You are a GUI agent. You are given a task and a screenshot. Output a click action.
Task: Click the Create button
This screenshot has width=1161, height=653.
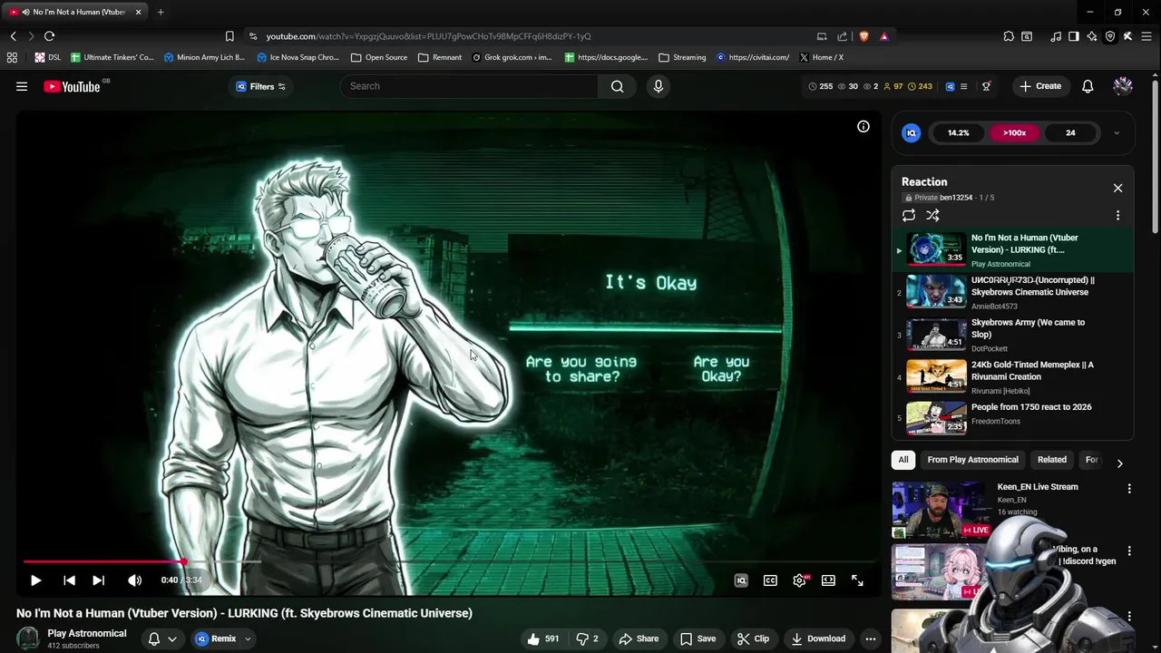point(1040,86)
